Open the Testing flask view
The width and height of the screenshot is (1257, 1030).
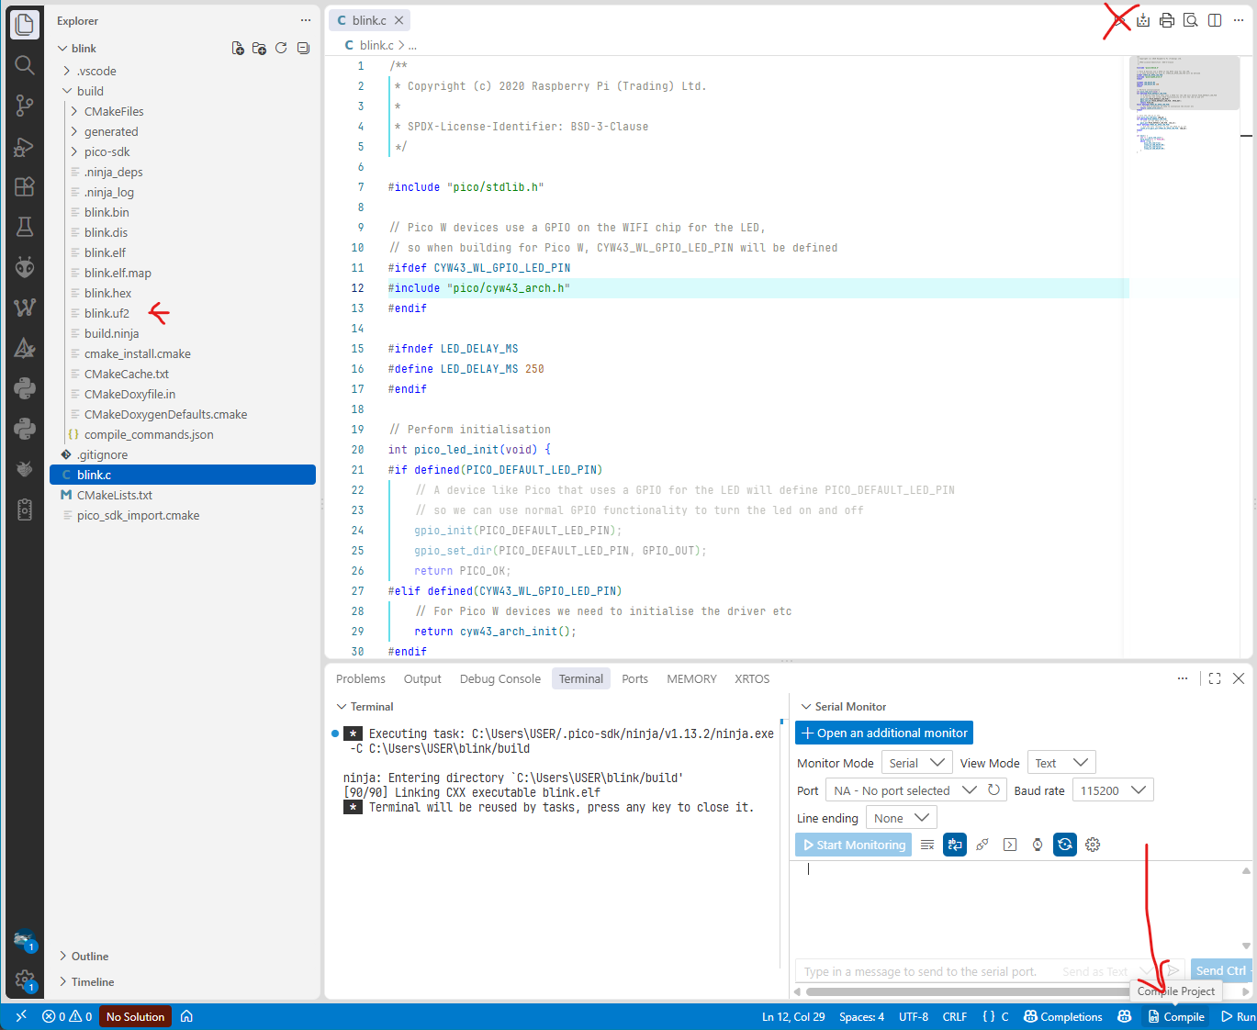pyautogui.click(x=25, y=227)
